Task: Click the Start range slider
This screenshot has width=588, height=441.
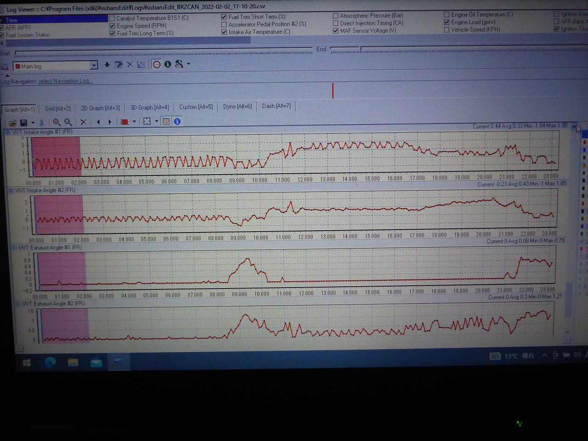Action: pyautogui.click(x=163, y=51)
